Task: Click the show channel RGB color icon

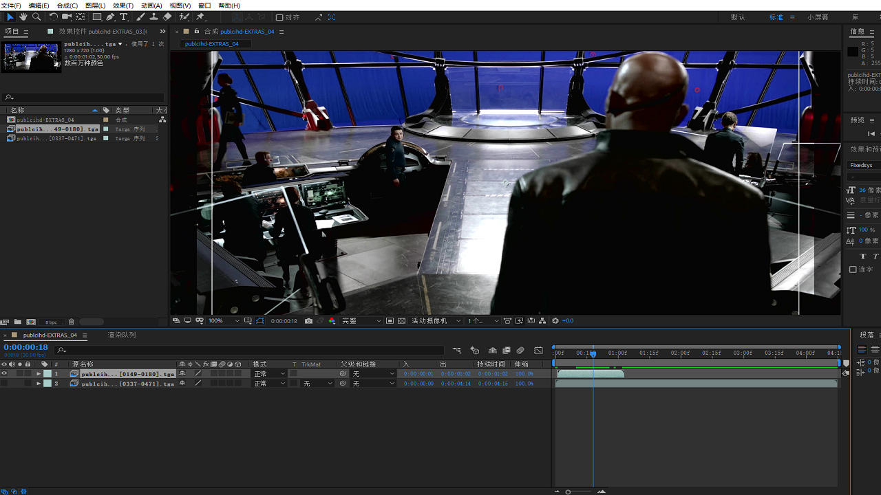Action: click(332, 321)
